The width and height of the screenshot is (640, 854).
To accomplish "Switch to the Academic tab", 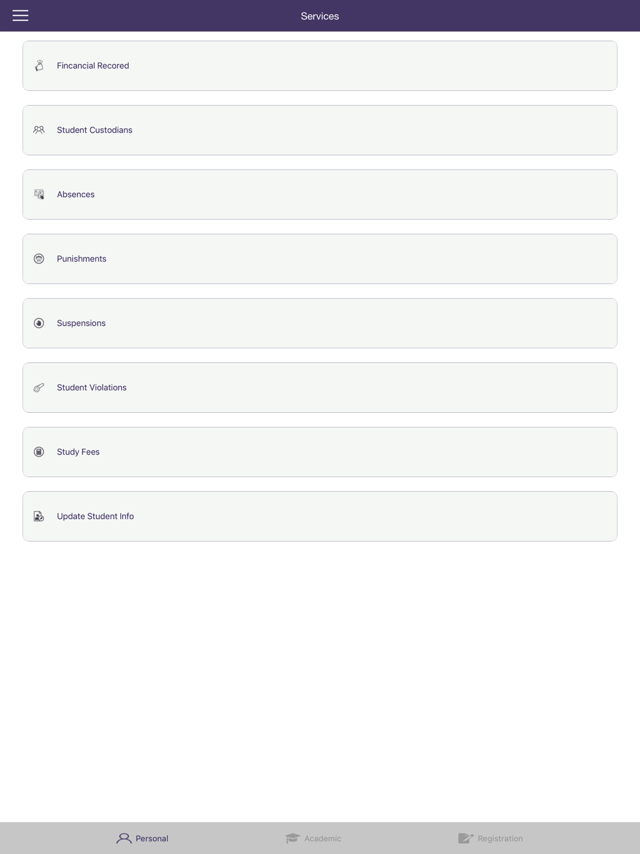I will point(313,838).
